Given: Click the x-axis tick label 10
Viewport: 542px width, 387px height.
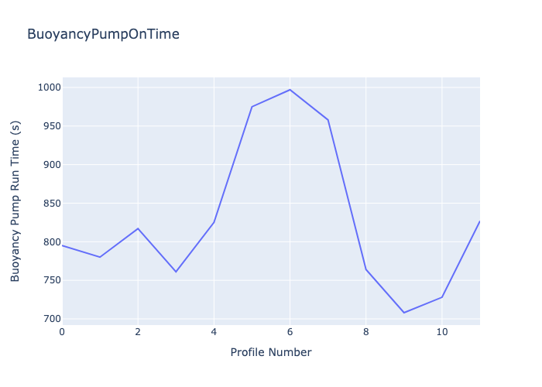Looking at the screenshot, I should coord(442,332).
